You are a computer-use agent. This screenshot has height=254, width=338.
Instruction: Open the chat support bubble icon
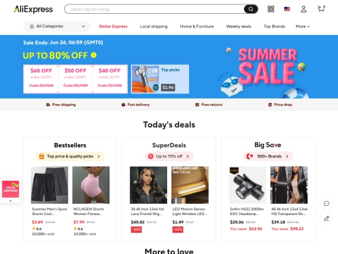326,203
